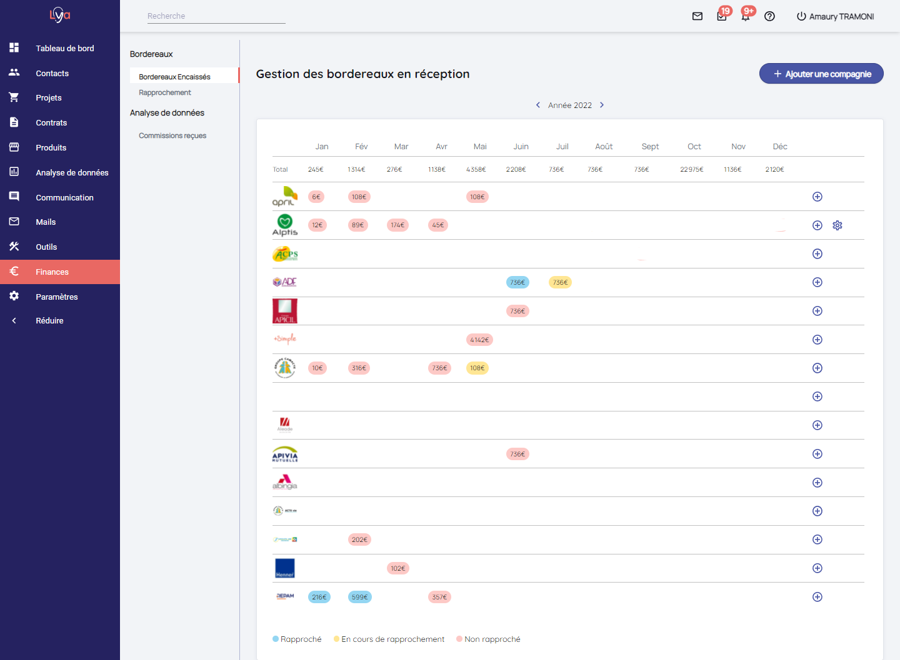Click the plus icon in April row

(817, 197)
